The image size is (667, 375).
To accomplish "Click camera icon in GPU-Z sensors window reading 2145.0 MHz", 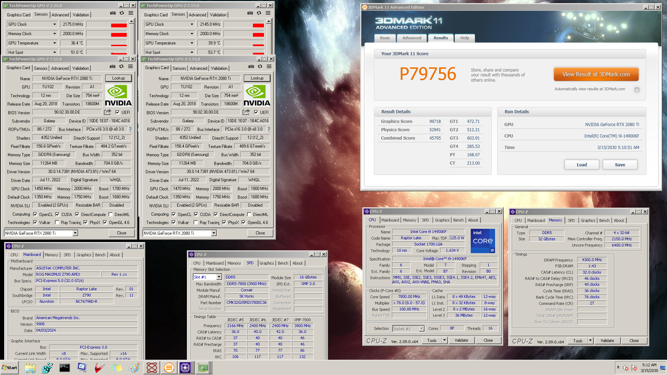I will tap(250, 13).
